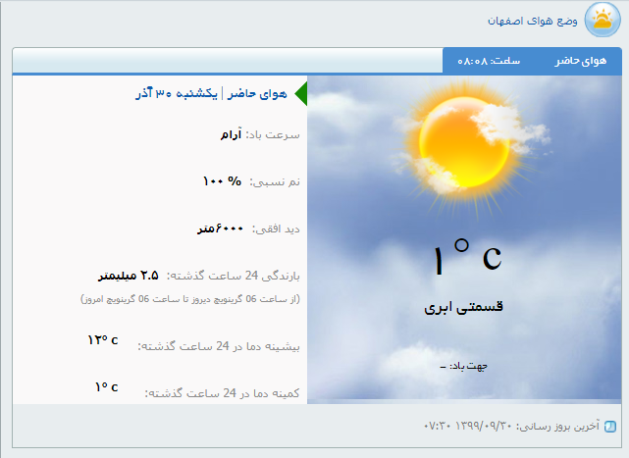
Task: Click the label 'دید افقی:'
Action: (276, 229)
